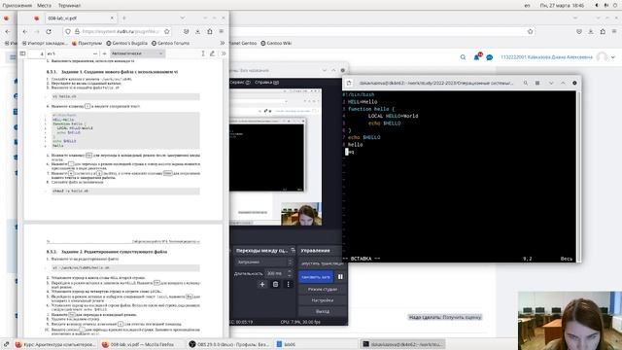Open the Терминал menu in top bar

coord(69,5)
